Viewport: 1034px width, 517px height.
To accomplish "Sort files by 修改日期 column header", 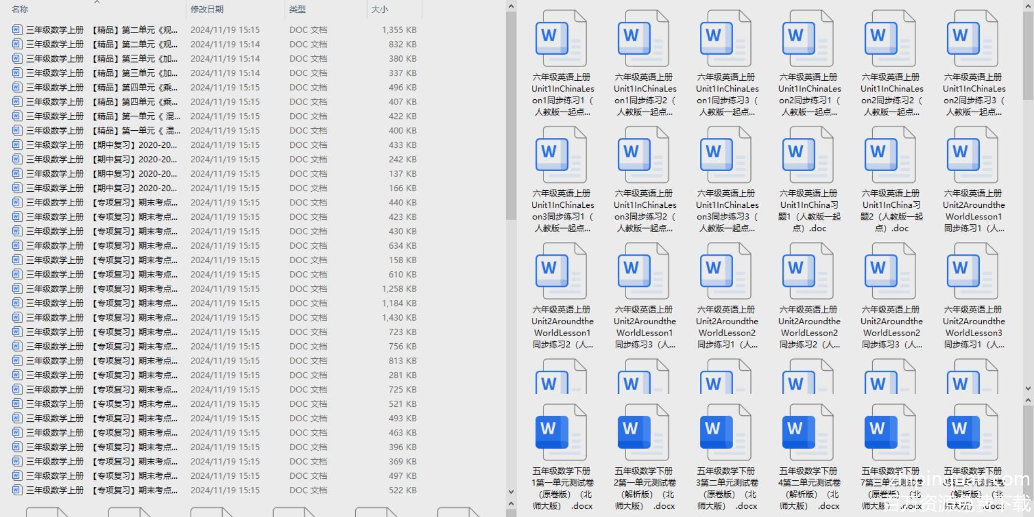I will click(207, 9).
